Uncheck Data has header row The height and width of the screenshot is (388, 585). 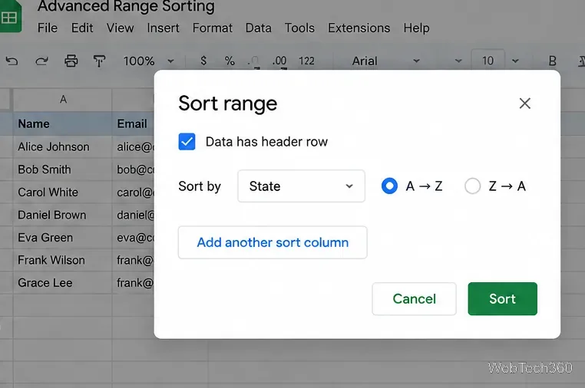tap(187, 142)
